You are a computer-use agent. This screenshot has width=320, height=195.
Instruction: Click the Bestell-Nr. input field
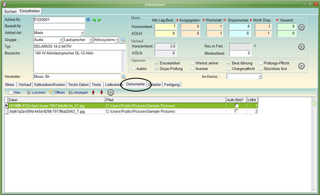pos(59,27)
